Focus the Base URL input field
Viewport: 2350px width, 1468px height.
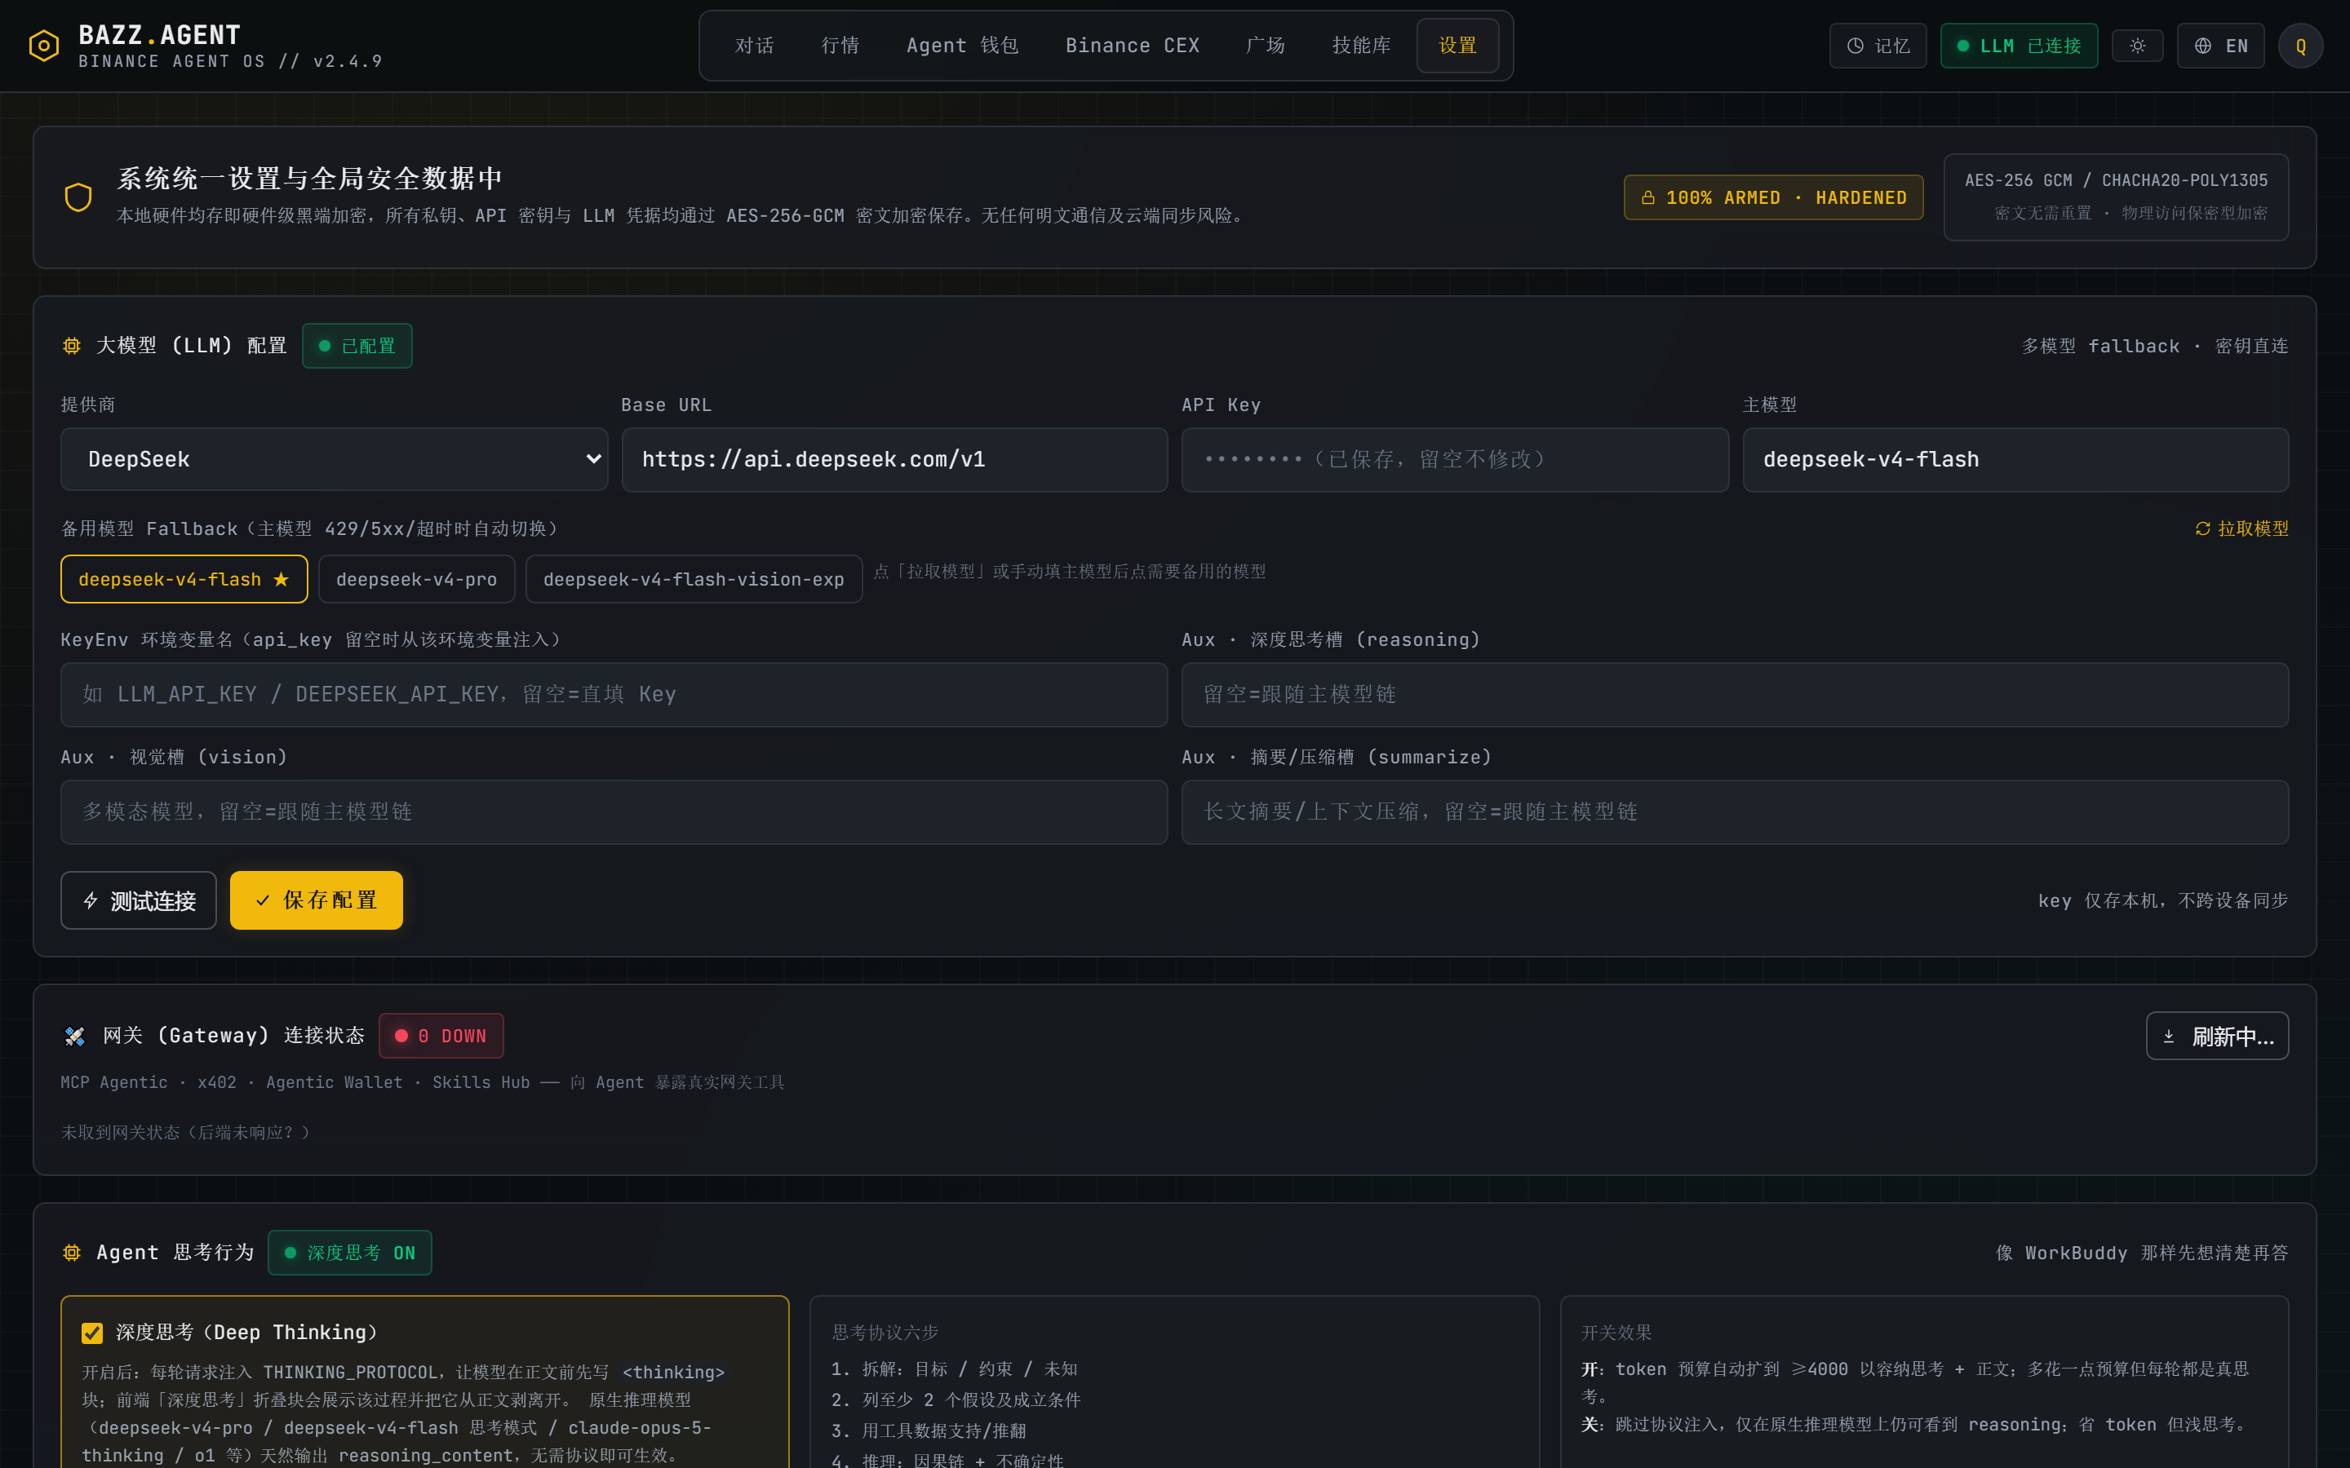(894, 459)
